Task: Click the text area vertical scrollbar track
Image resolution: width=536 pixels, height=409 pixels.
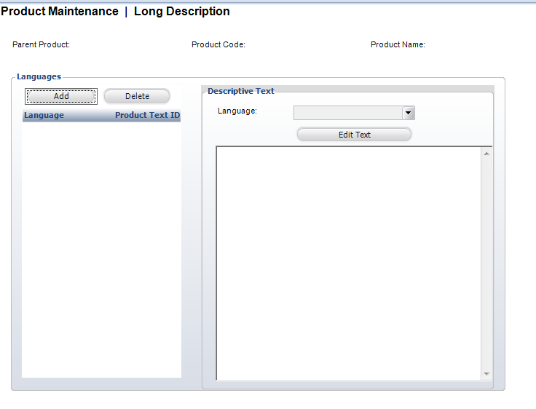Action: click(486, 262)
